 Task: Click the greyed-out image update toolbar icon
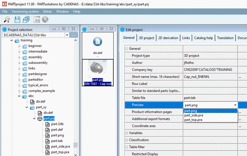[x=37, y=19]
